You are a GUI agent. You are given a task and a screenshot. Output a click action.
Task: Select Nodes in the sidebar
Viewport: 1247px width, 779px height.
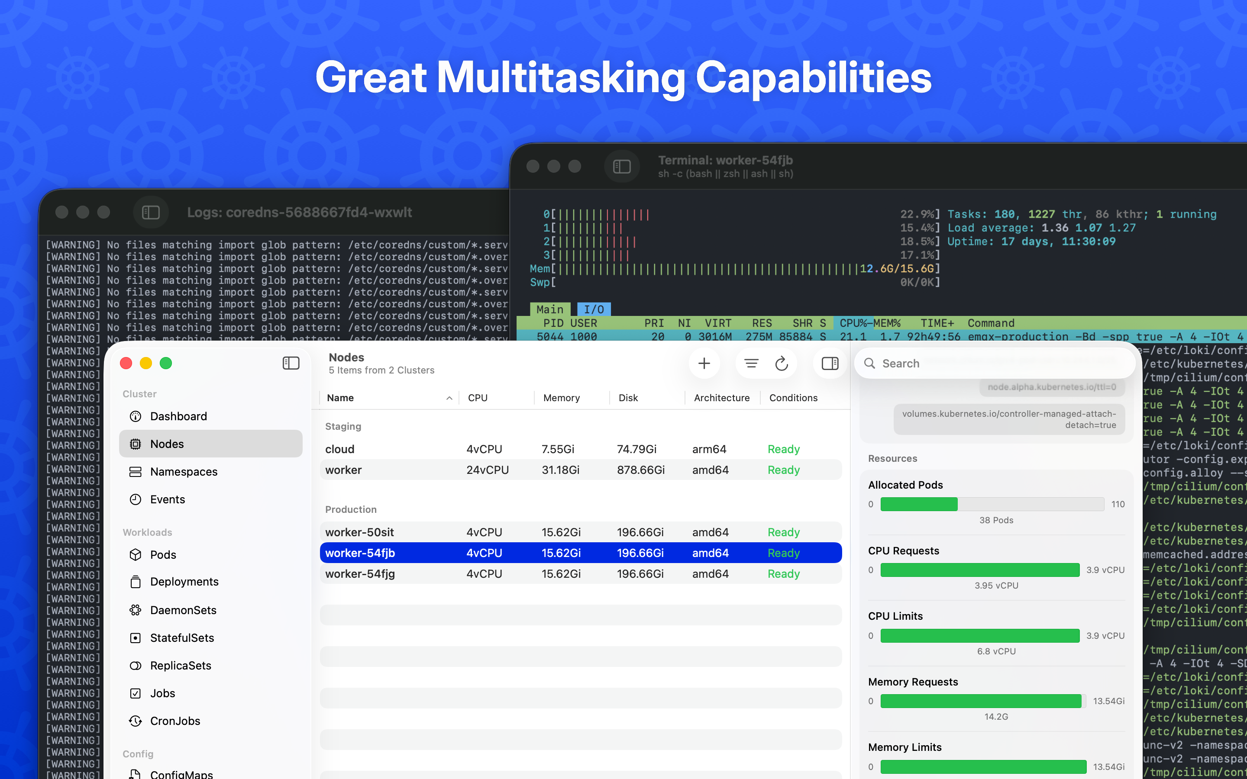coord(210,444)
